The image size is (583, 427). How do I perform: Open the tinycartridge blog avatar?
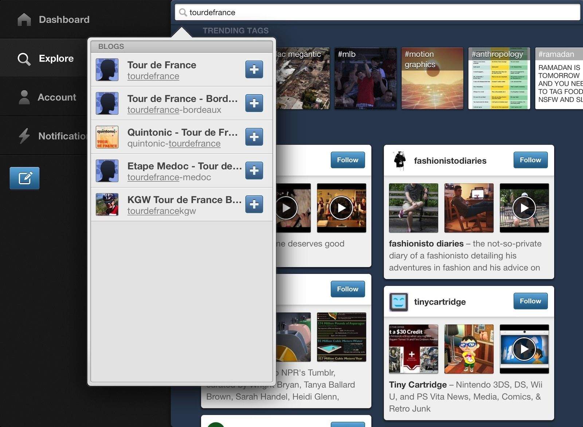tap(398, 302)
